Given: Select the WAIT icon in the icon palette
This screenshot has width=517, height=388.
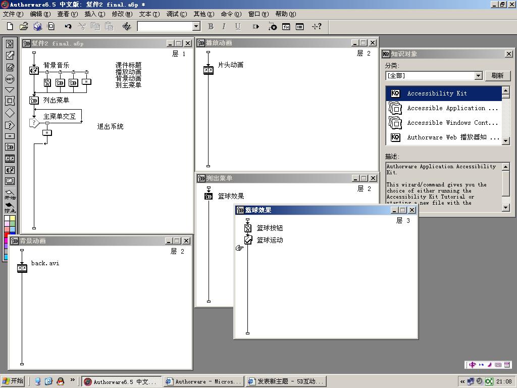Looking at the screenshot, I should (10, 79).
